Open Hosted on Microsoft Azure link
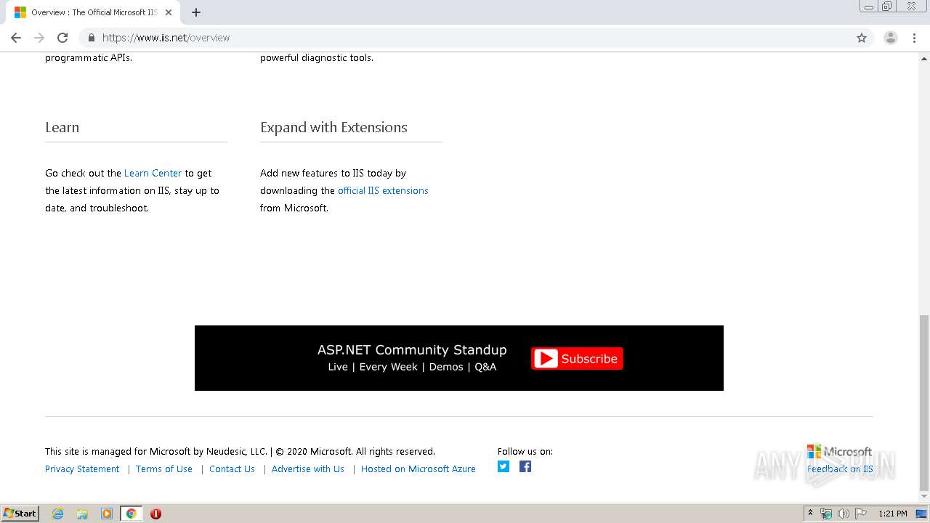 (418, 469)
